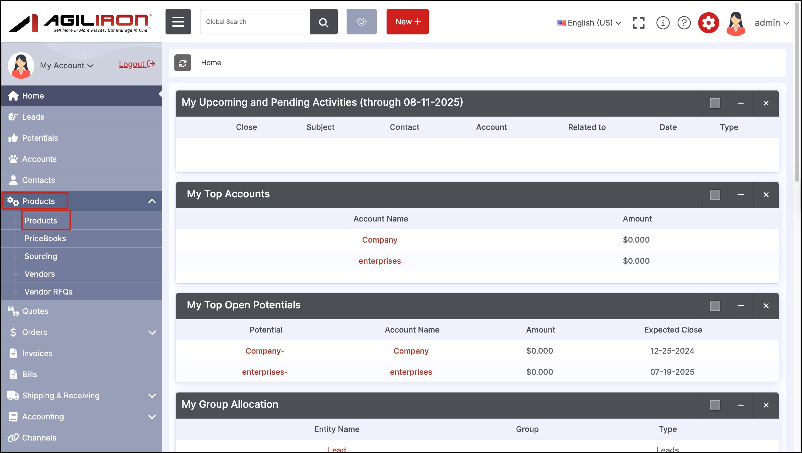Click the Invoices document icon
This screenshot has width=802, height=453.
point(13,353)
